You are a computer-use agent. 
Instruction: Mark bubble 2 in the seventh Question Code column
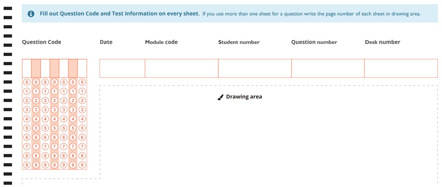point(82,100)
